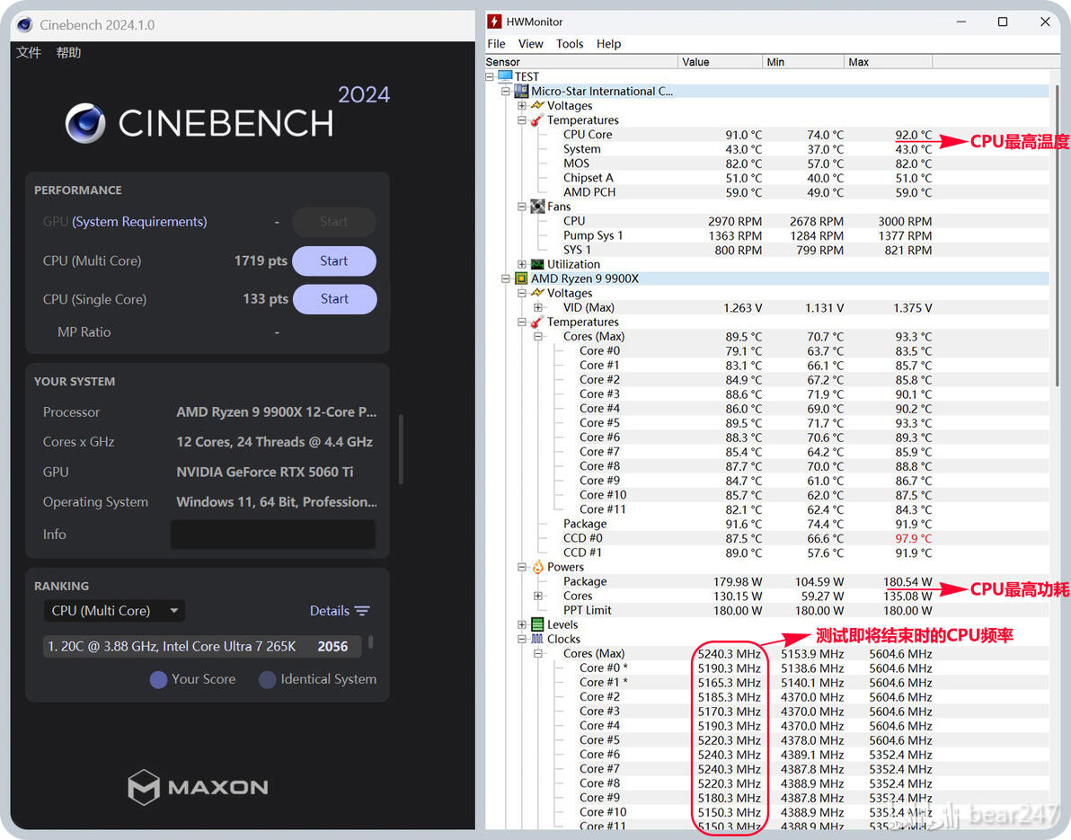Click the Clocks icon in the tree

tap(537, 640)
